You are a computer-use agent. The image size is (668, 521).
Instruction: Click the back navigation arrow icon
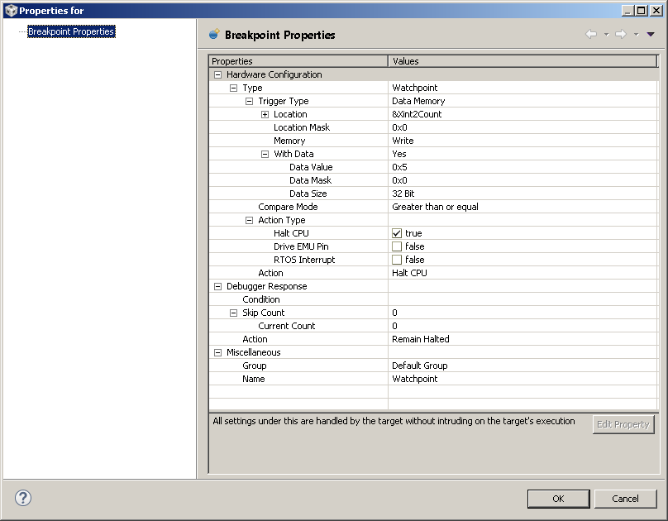tap(591, 34)
